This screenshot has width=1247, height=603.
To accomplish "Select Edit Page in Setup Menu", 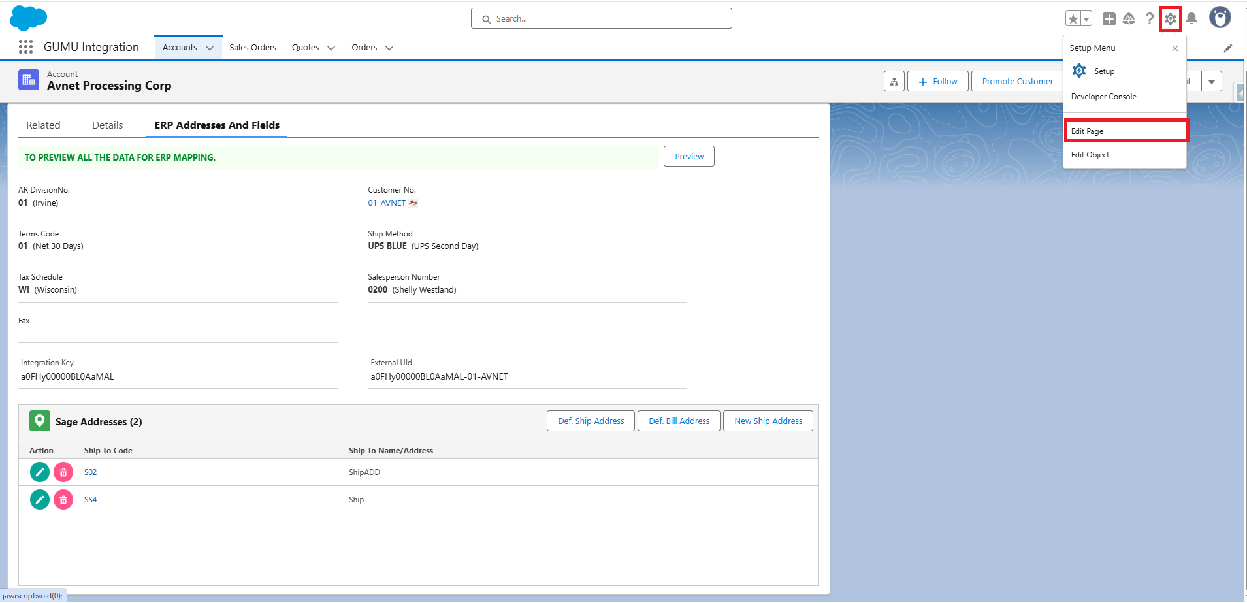I will pyautogui.click(x=1126, y=131).
